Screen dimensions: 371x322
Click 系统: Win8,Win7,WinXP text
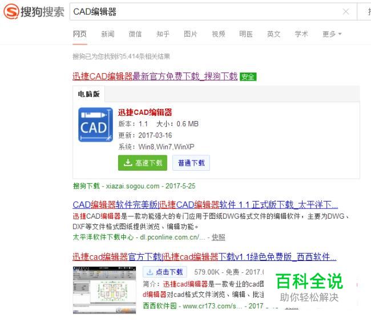156,147
